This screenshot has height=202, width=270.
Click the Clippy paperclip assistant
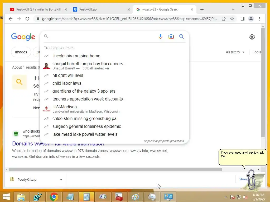252,179
